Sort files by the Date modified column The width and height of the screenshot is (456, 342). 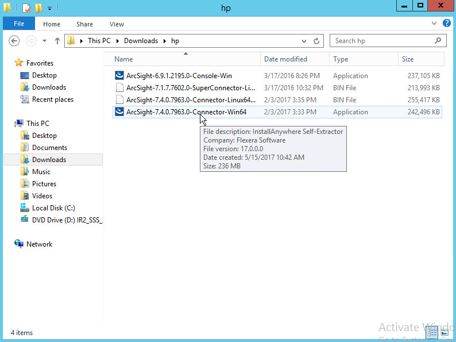point(285,59)
